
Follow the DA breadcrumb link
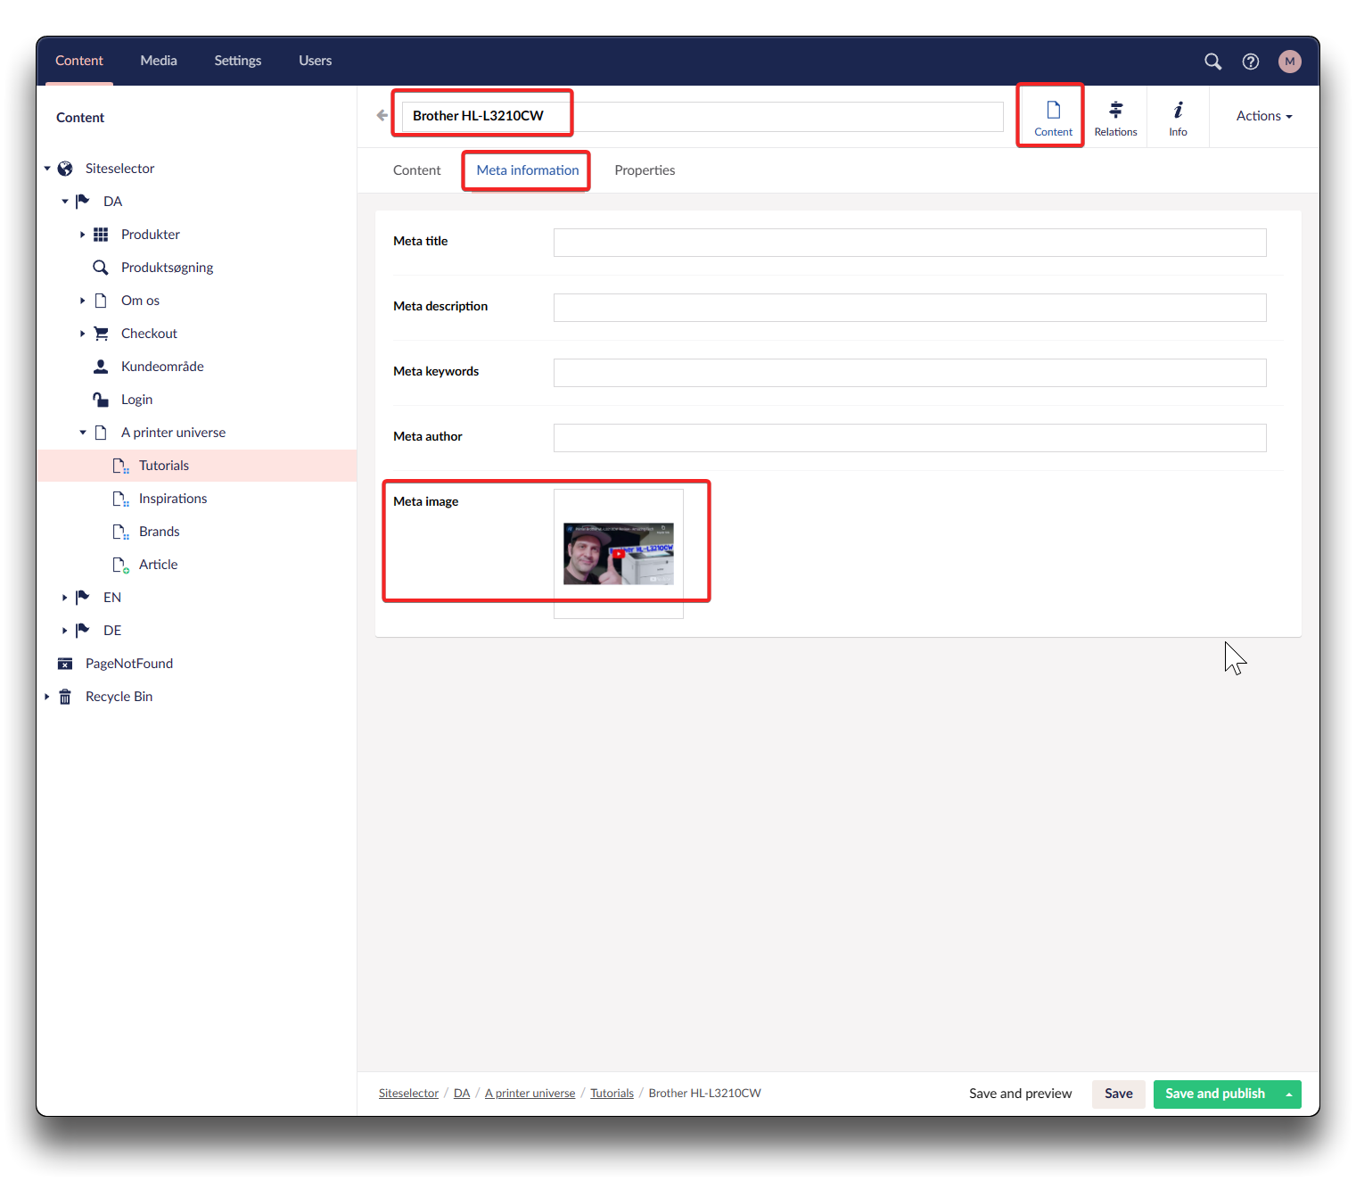[462, 1094]
